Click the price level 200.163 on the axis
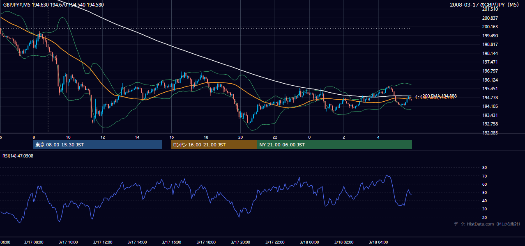 (489, 27)
